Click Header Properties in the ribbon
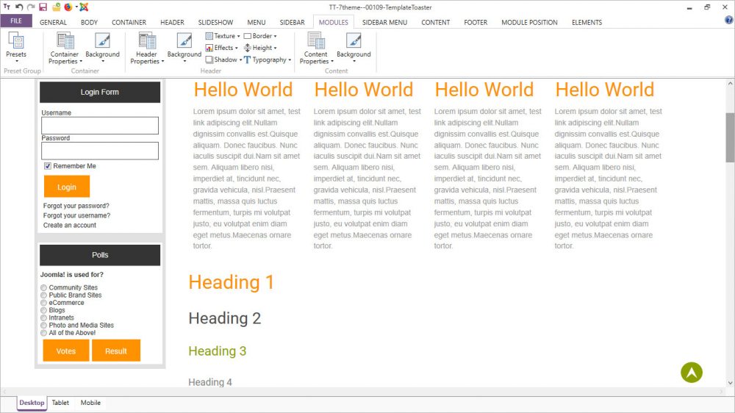The width and height of the screenshot is (735, 413). tap(146, 49)
